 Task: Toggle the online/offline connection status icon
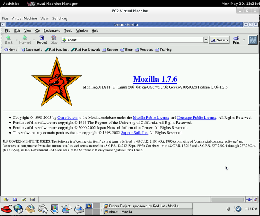(249, 199)
